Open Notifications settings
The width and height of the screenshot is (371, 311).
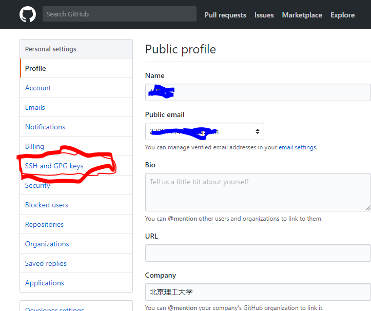point(45,127)
